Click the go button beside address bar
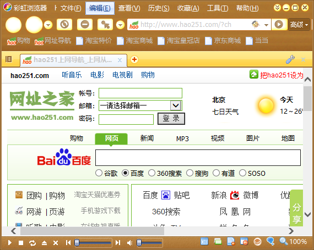314x250 pixels. (279, 24)
